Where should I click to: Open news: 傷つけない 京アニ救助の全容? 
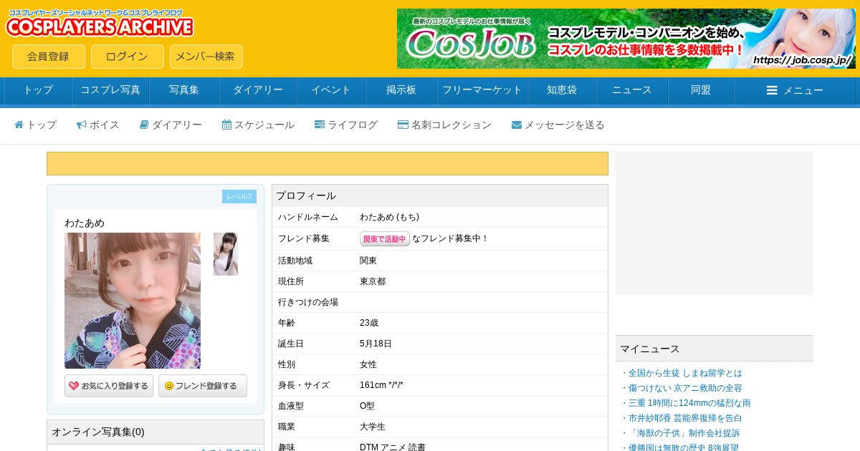tap(685, 388)
